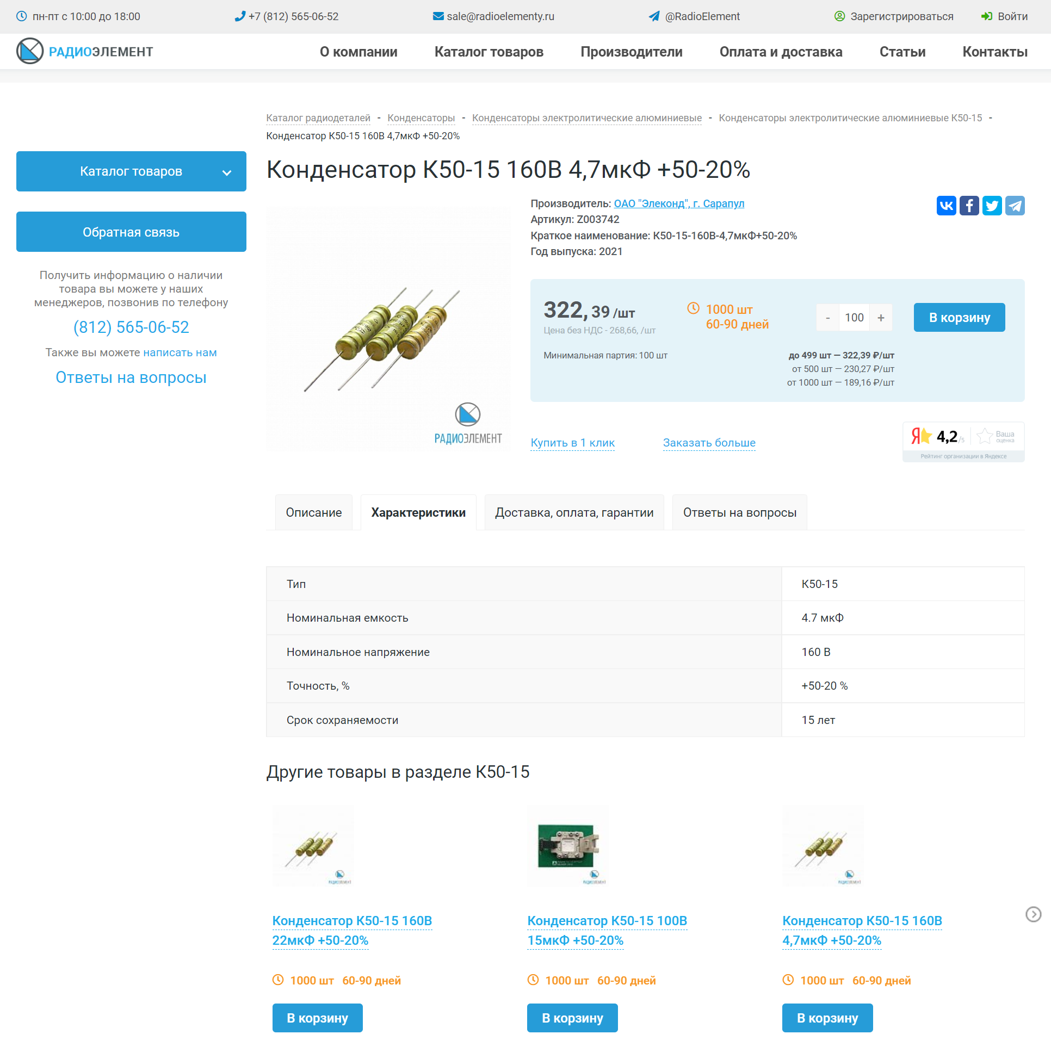The height and width of the screenshot is (1059, 1051).
Task: Open Конденсатор К50-15 100В 15мкФ link
Action: pyautogui.click(x=607, y=930)
